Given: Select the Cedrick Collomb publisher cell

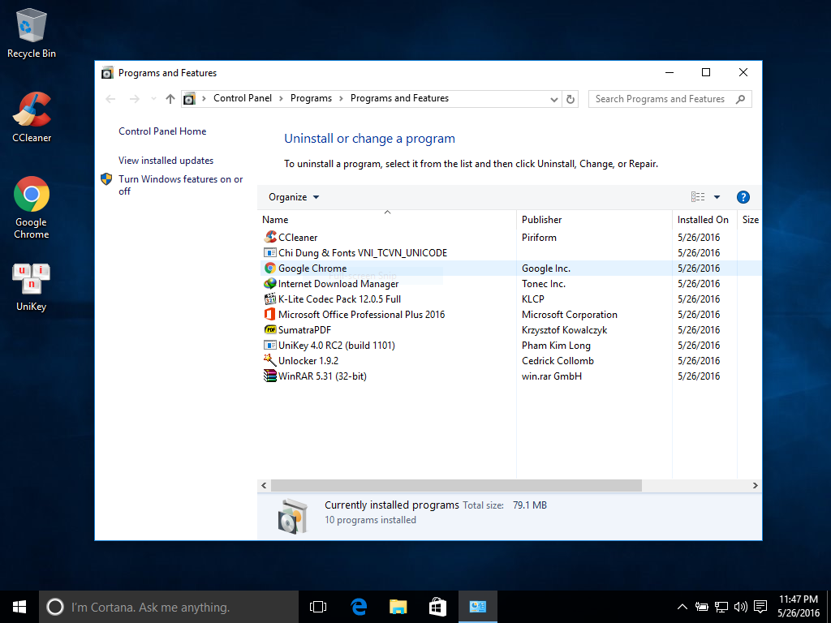Looking at the screenshot, I should (558, 360).
